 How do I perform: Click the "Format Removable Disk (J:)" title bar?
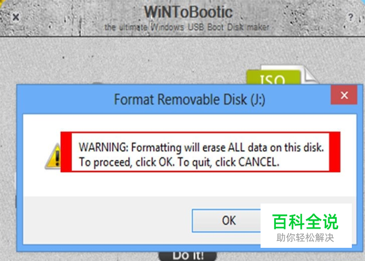point(189,100)
